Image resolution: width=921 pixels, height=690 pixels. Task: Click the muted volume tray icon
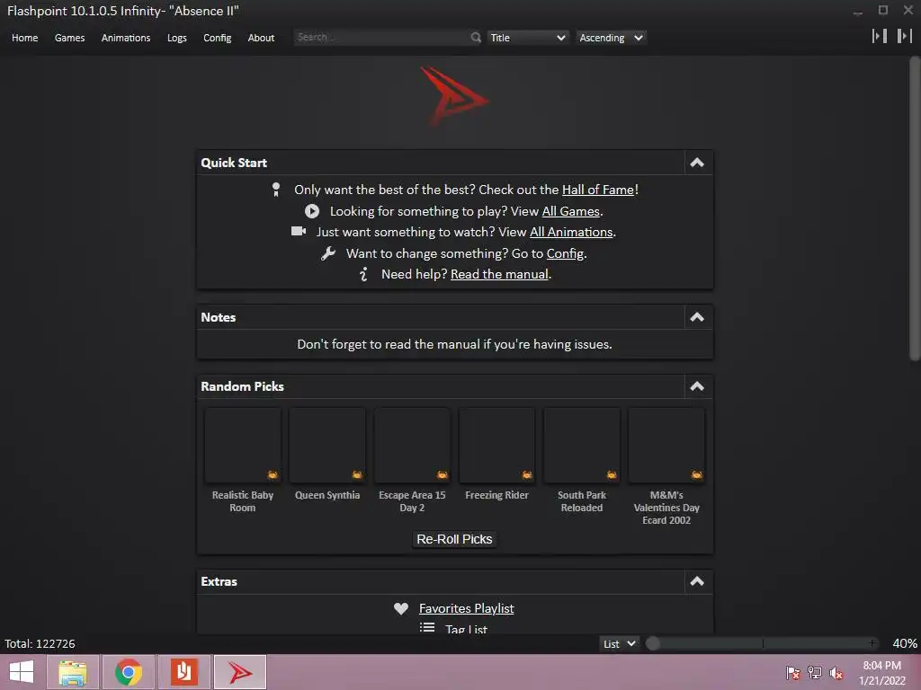[836, 672]
